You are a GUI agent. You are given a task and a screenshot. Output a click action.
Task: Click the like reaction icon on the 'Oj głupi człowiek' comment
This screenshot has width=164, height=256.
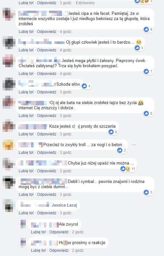point(137,48)
